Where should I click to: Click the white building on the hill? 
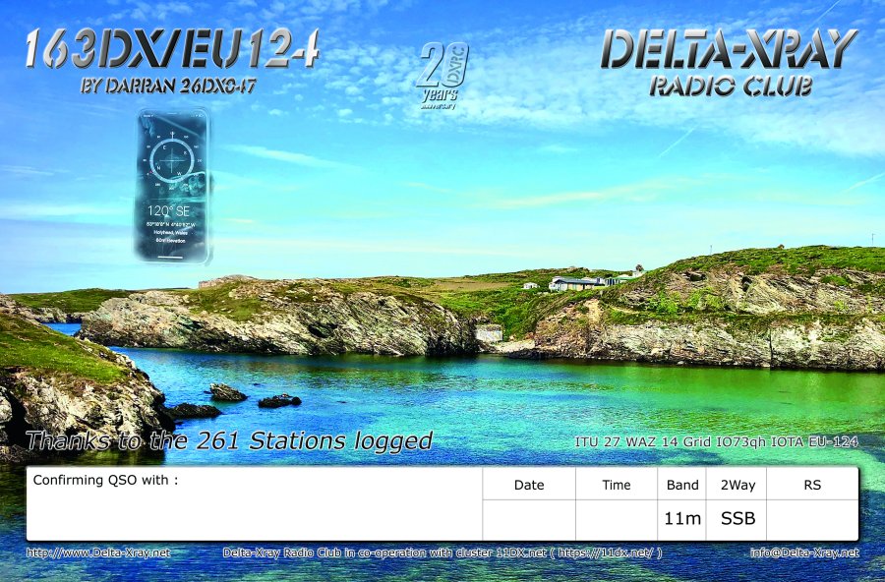coord(578,284)
